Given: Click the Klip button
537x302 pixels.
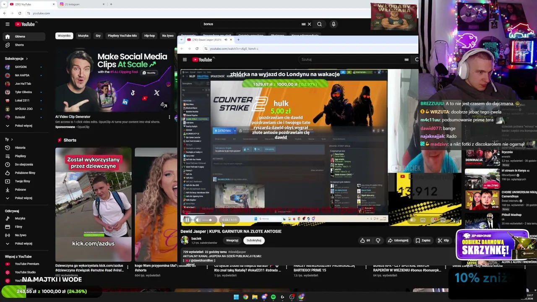Looking at the screenshot, I should pyautogui.click(x=443, y=241).
